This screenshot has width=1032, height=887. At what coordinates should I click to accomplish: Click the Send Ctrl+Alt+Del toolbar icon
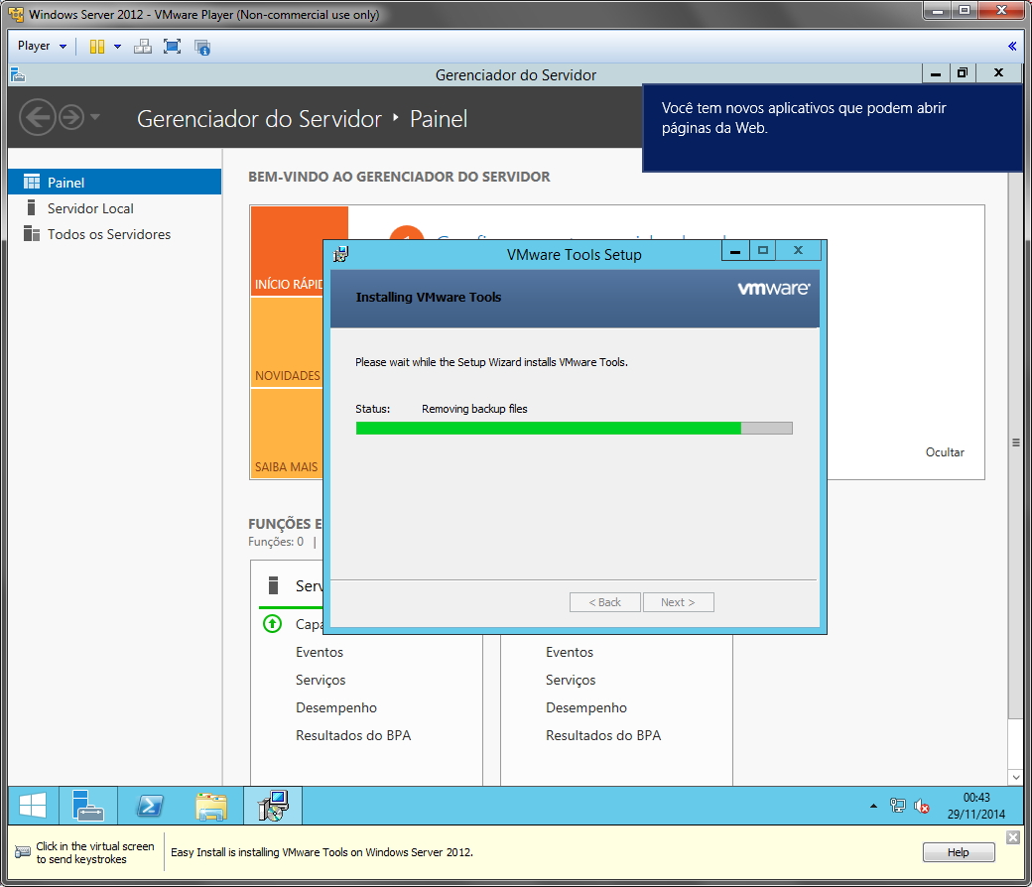pyautogui.click(x=142, y=46)
